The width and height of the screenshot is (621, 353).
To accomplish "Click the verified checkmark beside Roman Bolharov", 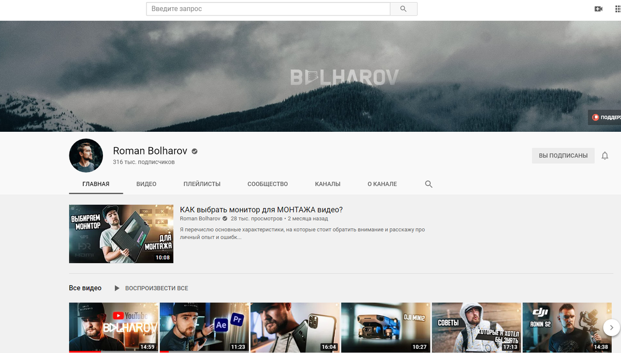I will click(x=195, y=151).
